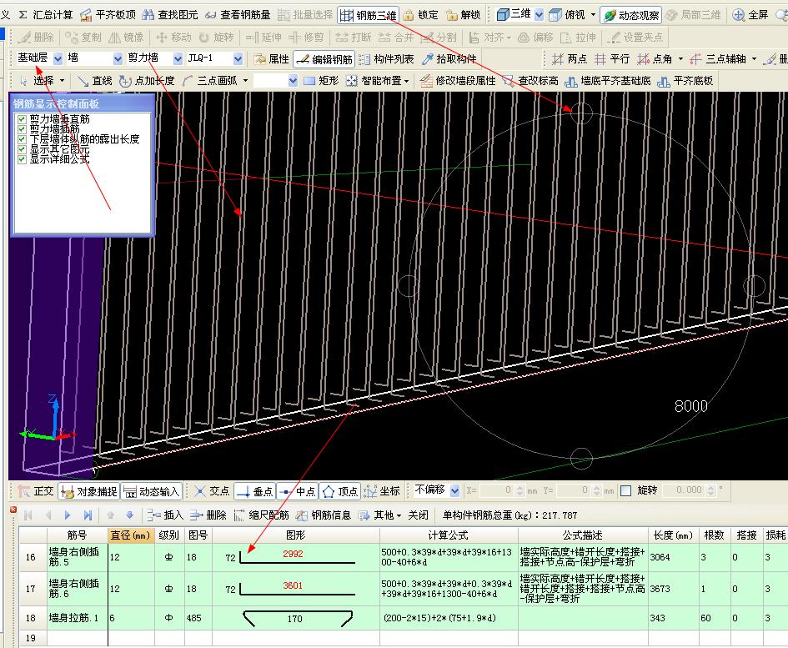Select the 矩形 draw tool
Image resolution: width=788 pixels, height=648 pixels.
[321, 81]
